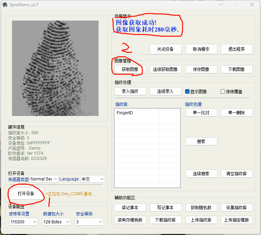Screen dimensions: 261x235
Task: Click the 读记事本 button
Action: [x=130, y=208]
